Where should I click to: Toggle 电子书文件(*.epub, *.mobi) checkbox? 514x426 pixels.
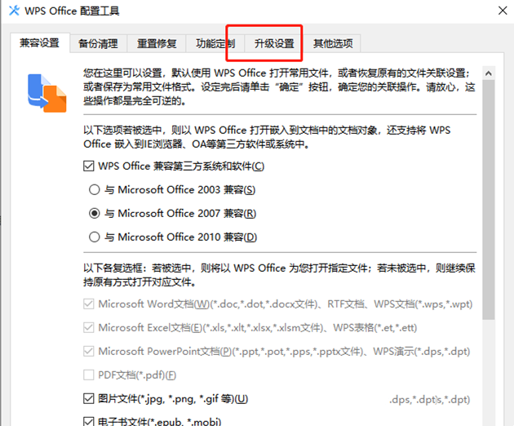88,421
